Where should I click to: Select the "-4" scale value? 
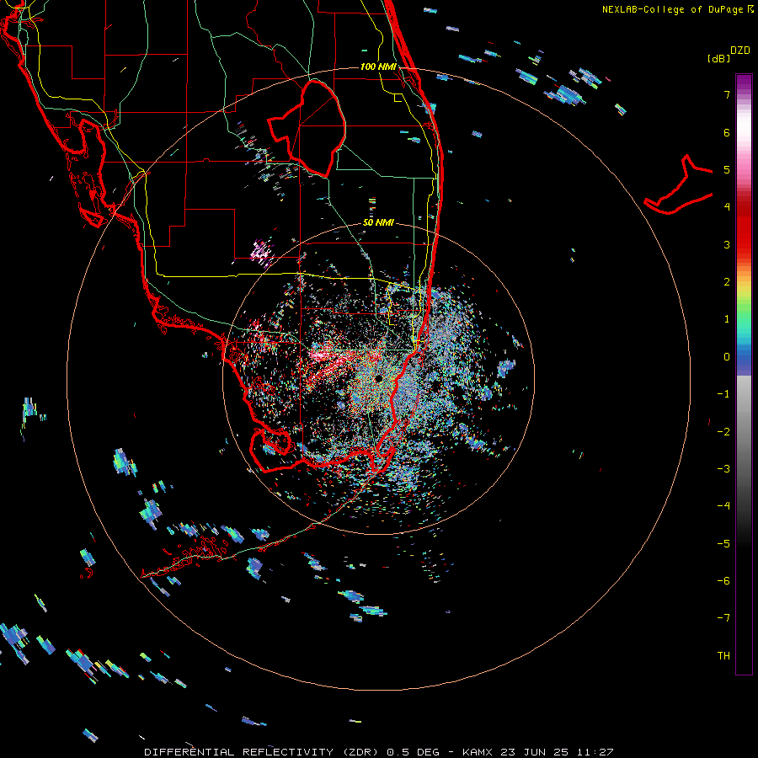click(x=723, y=505)
